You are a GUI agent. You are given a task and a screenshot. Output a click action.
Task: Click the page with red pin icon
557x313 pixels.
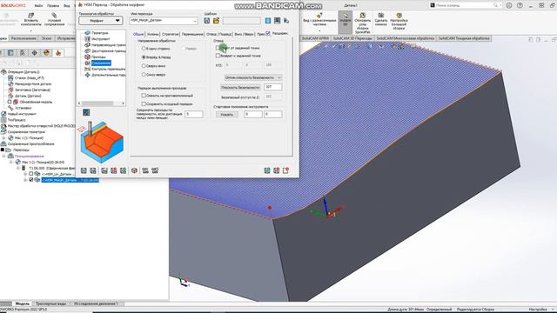[286, 170]
